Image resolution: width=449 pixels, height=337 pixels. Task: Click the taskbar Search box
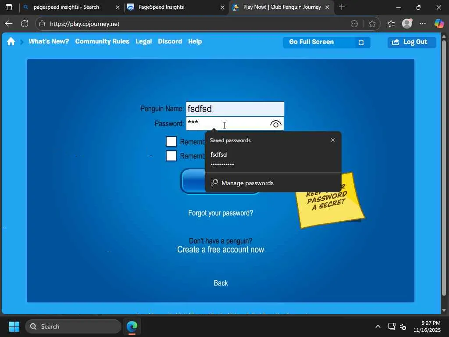point(73,326)
